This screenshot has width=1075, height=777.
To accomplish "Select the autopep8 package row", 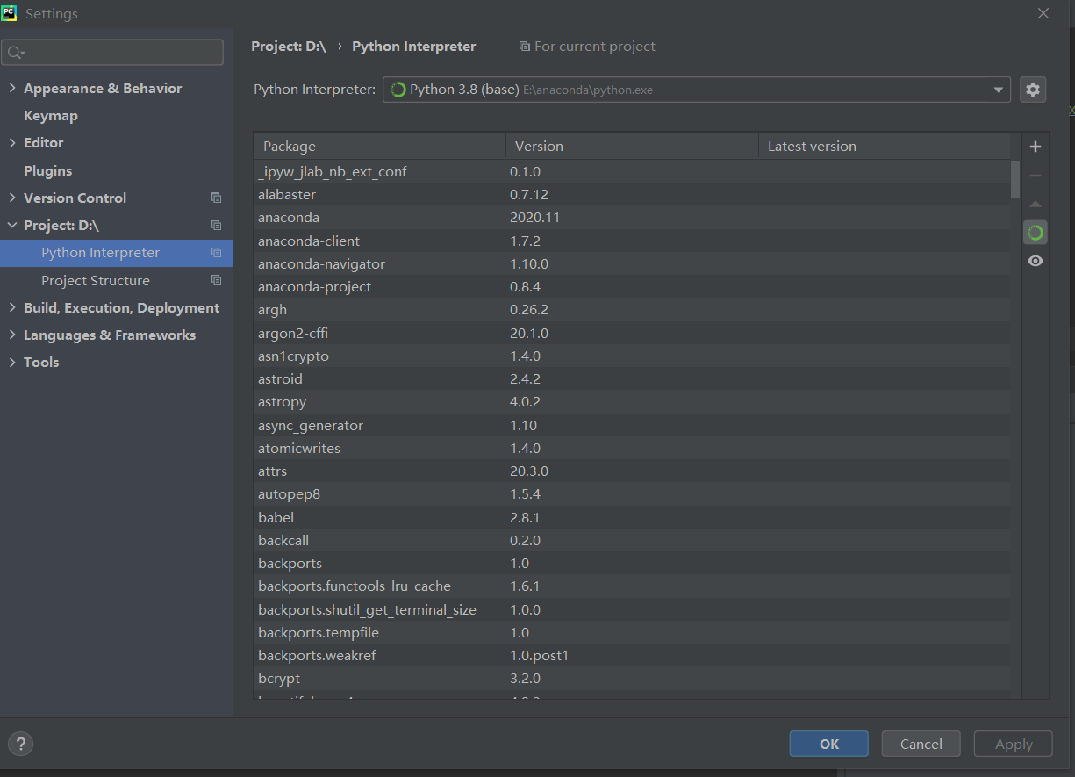I will [632, 493].
